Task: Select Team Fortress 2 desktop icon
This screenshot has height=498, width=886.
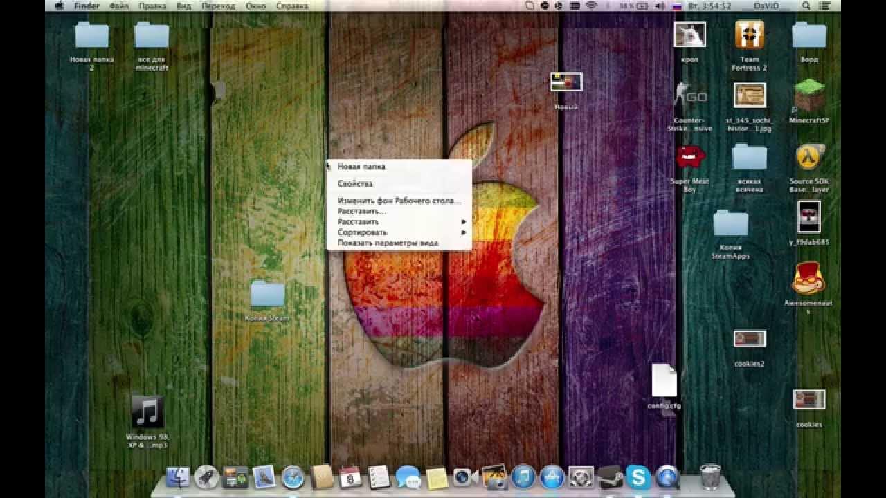Action: click(x=749, y=36)
